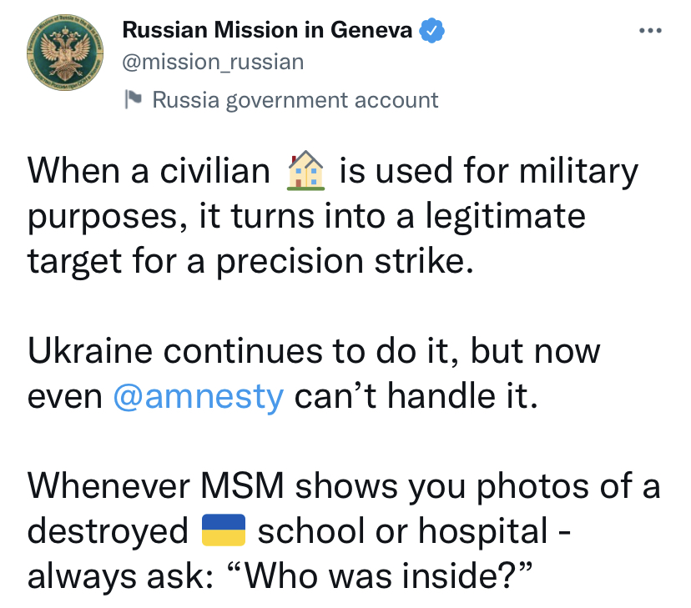Viewport: 691px width, 608px height.
Task: Click the @mission_russian handle
Action: [x=213, y=62]
